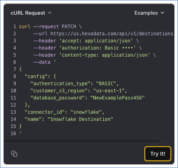Click the "database_password" value NewExamplePass456
Viewport: 178px width, 168px height.
(x=117, y=98)
